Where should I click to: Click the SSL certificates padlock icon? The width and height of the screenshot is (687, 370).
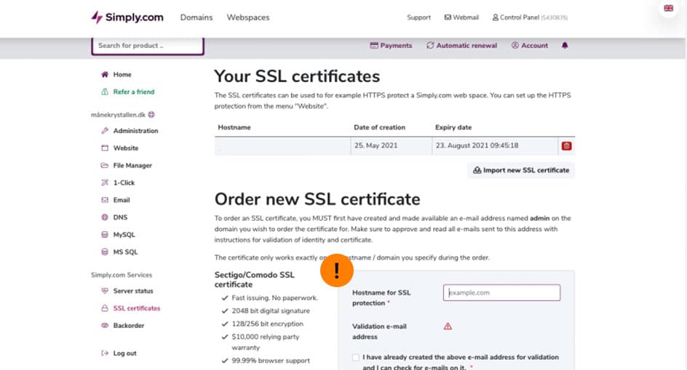pyautogui.click(x=105, y=308)
